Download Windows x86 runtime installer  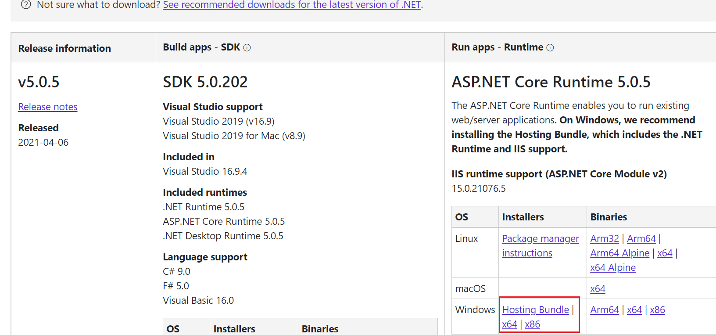(x=532, y=324)
